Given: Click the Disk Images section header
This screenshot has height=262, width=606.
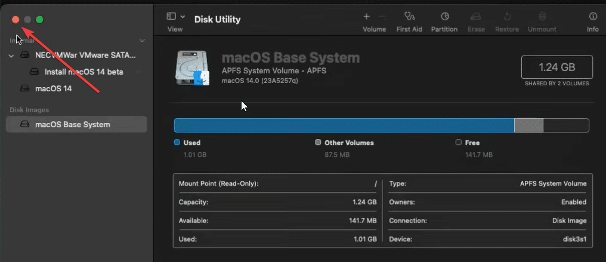Looking at the screenshot, I should pos(29,110).
